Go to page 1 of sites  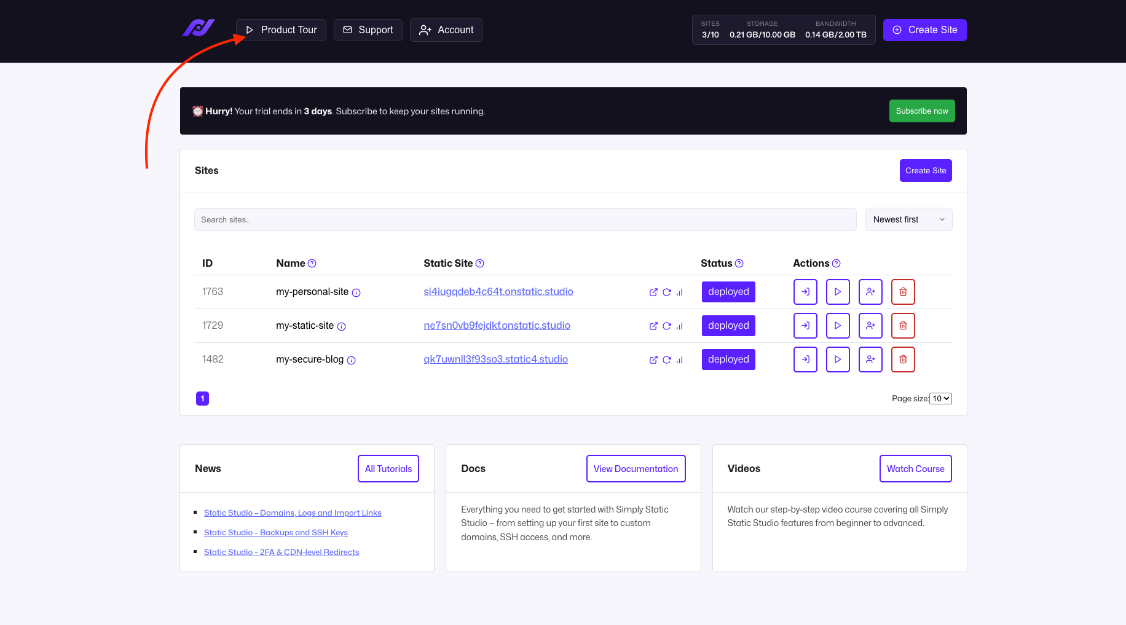pos(202,399)
